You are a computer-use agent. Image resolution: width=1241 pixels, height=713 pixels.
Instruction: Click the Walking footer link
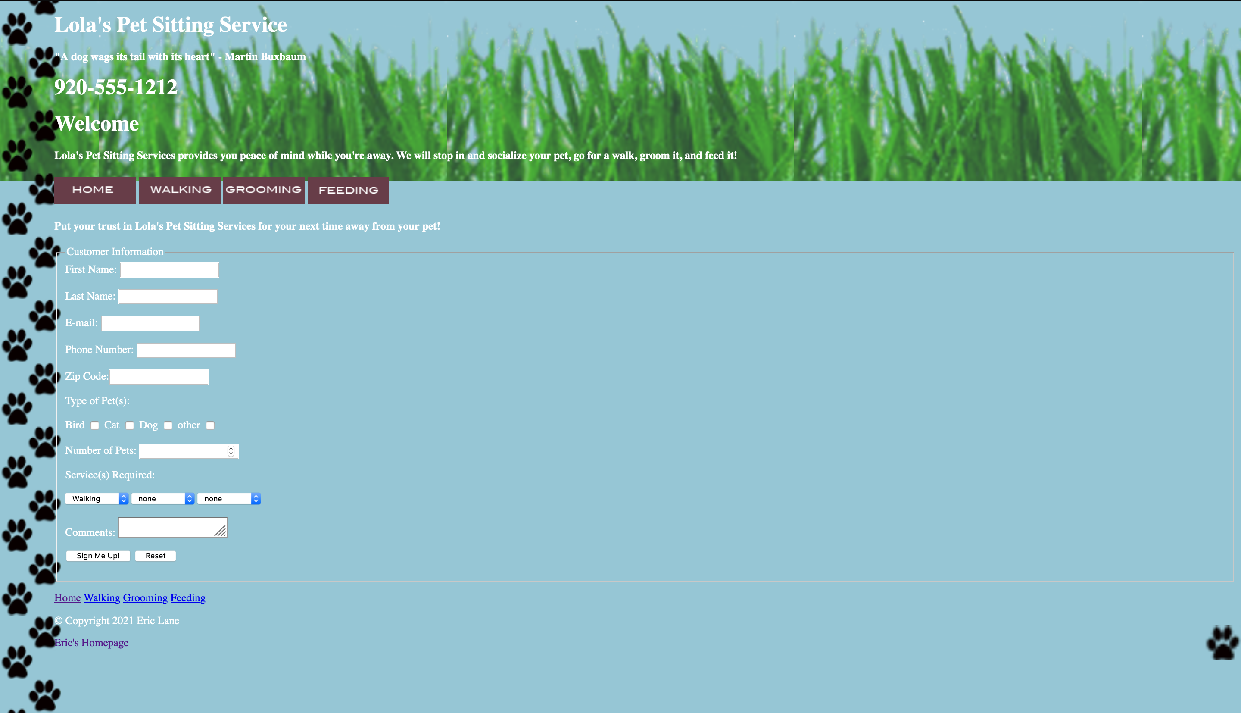tap(101, 598)
